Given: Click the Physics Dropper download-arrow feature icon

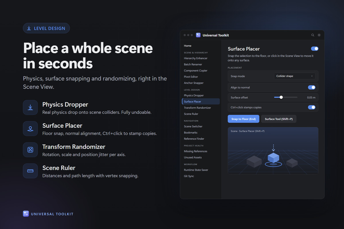Looking at the screenshot, I should point(30,107).
